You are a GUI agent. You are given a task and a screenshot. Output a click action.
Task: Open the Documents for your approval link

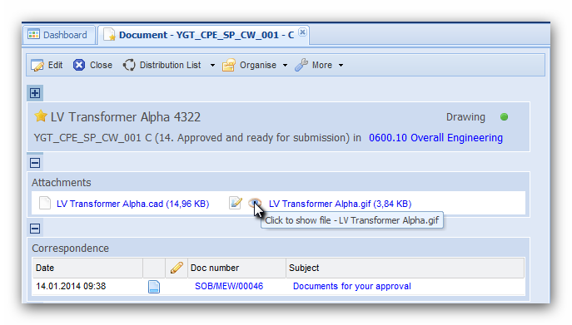[352, 287]
